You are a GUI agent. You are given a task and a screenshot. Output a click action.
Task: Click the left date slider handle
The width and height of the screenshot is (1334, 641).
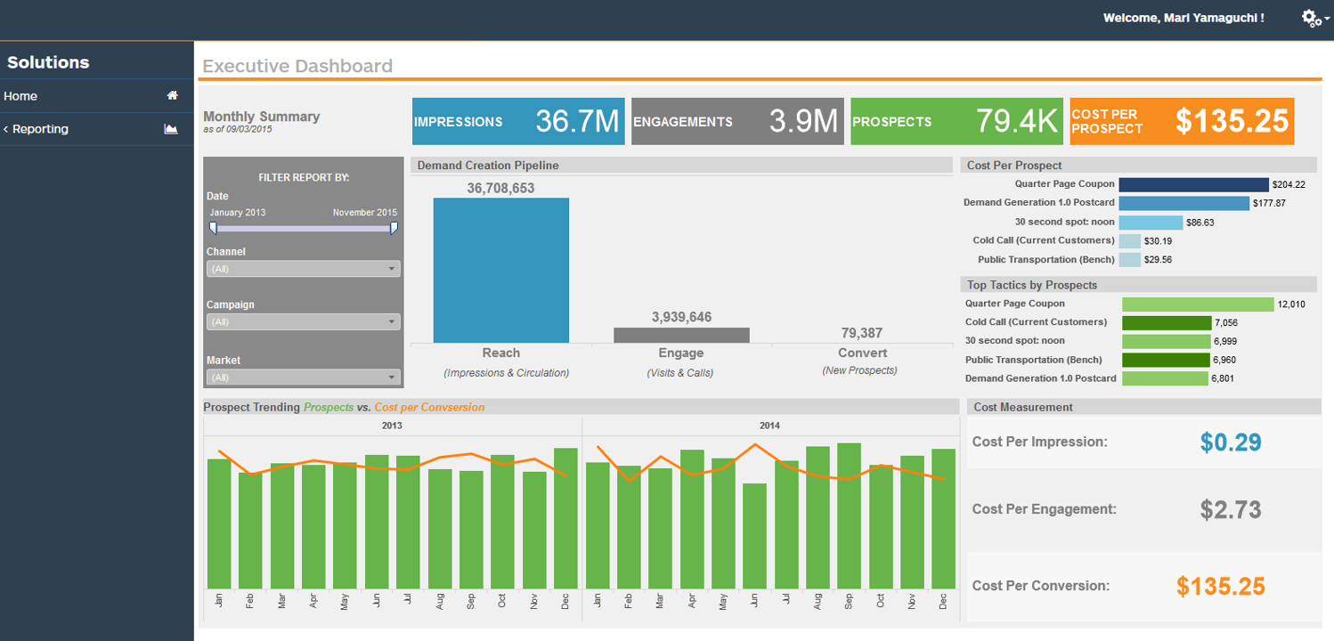coord(213,228)
